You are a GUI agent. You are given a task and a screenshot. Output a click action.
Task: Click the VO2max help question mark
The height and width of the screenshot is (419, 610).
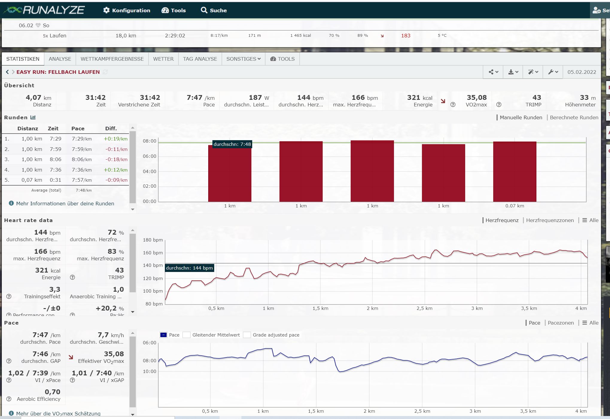(453, 105)
